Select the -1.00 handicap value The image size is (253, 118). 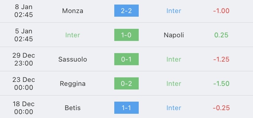click(x=221, y=11)
